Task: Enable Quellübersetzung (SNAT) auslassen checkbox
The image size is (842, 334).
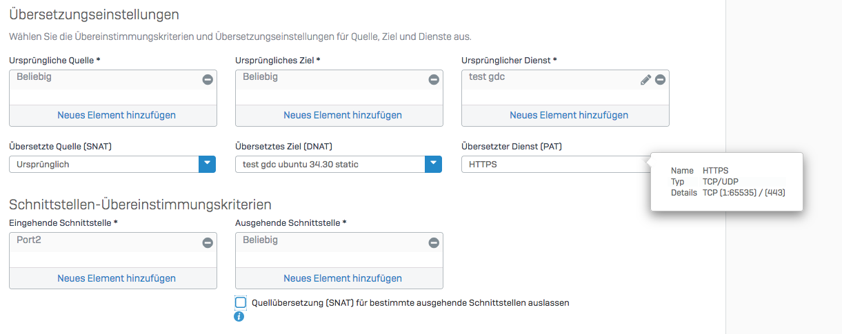Action: (241, 302)
